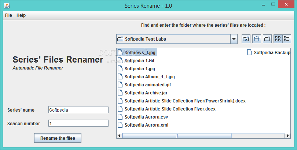Select the file Softpedia Aurora.xml
Image resolution: width=297 pixels, height=150 pixels.
tap(143, 125)
